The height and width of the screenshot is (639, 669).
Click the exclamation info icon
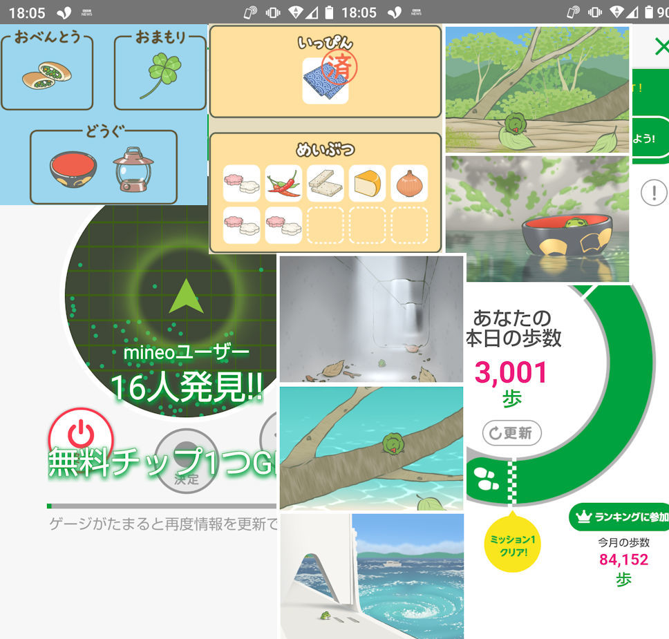pyautogui.click(x=654, y=193)
